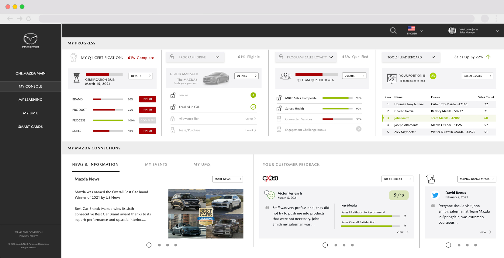504x258 pixels.
Task: Click lock icon beside Engagement Challenge Bonus
Action: [x=279, y=130]
